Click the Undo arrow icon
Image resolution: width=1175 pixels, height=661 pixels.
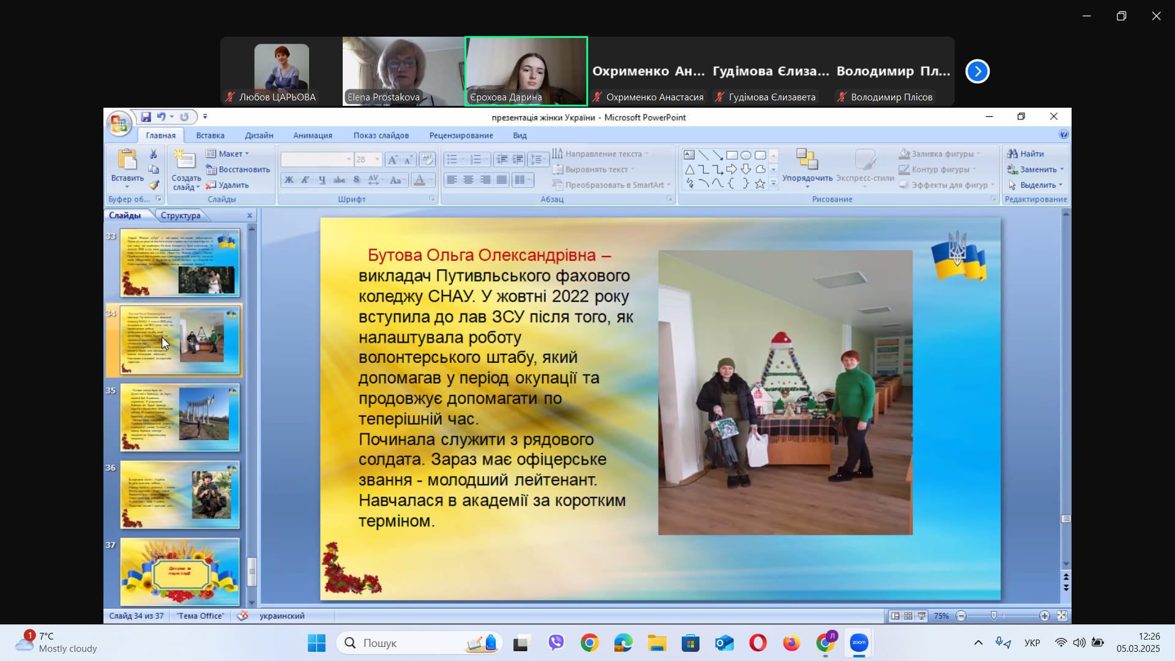point(161,117)
